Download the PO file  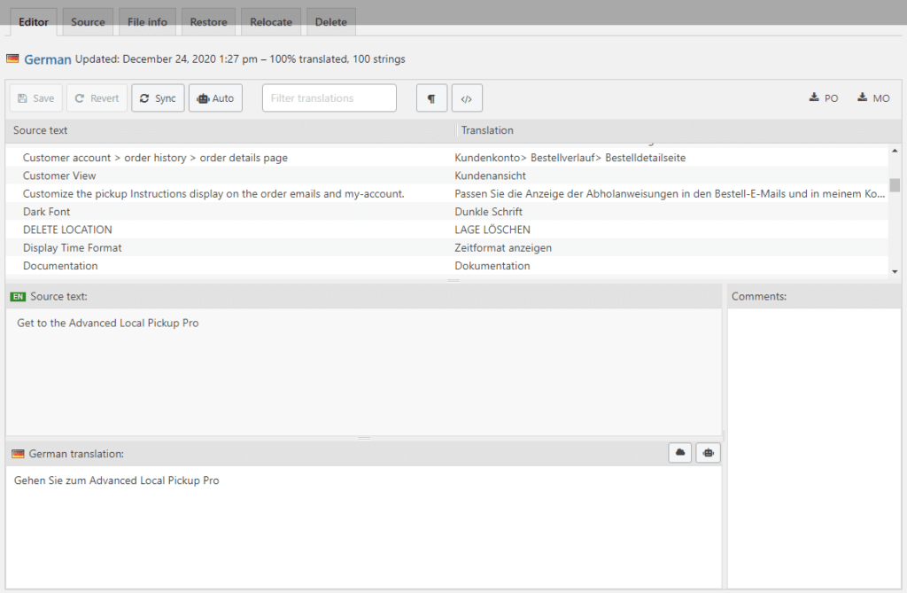(824, 98)
